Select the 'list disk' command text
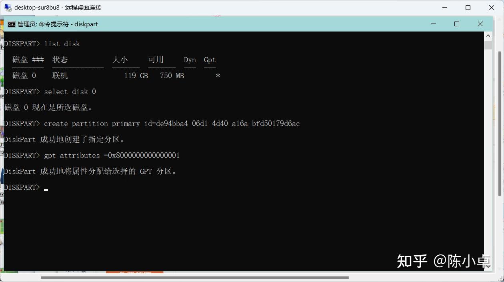Image resolution: width=504 pixels, height=282 pixels. tap(62, 44)
